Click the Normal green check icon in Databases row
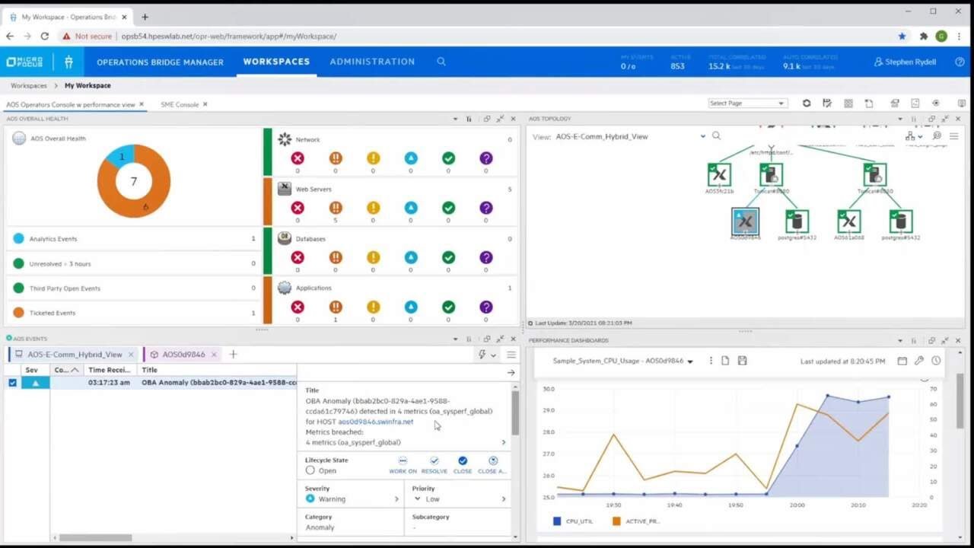The height and width of the screenshot is (548, 974). point(448,257)
